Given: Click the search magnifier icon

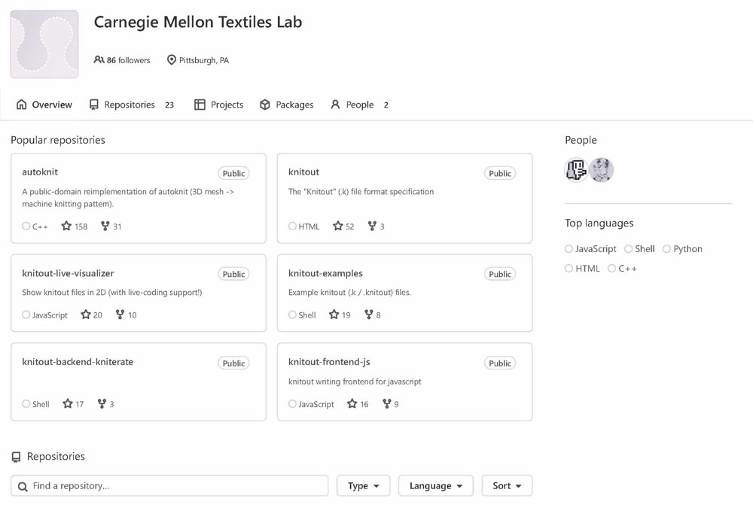Looking at the screenshot, I should tap(23, 486).
